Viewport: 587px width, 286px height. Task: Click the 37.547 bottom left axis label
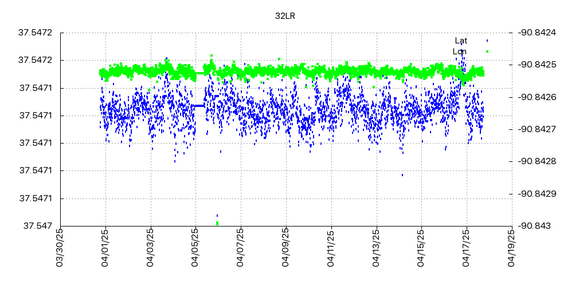(38, 226)
